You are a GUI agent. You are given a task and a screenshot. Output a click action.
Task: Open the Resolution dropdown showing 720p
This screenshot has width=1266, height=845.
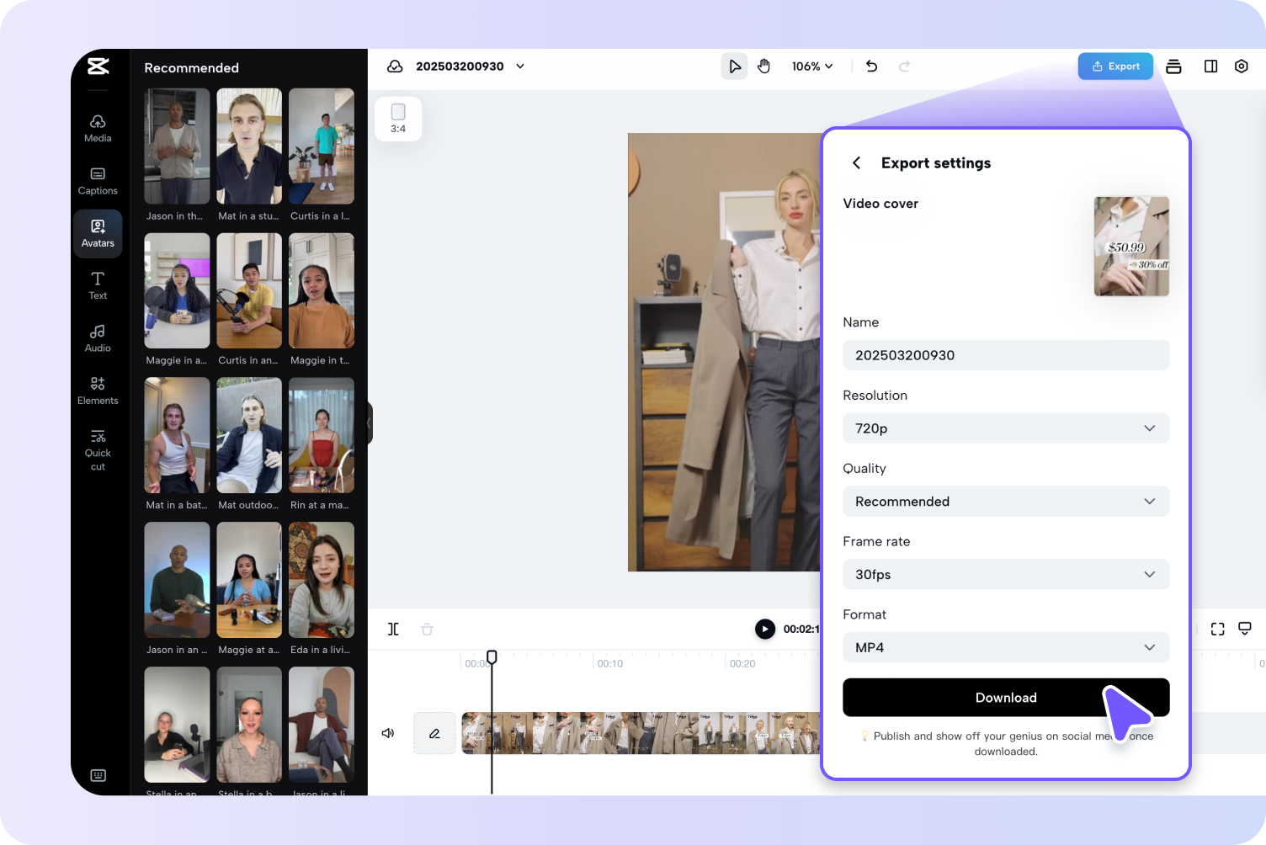tap(1006, 428)
